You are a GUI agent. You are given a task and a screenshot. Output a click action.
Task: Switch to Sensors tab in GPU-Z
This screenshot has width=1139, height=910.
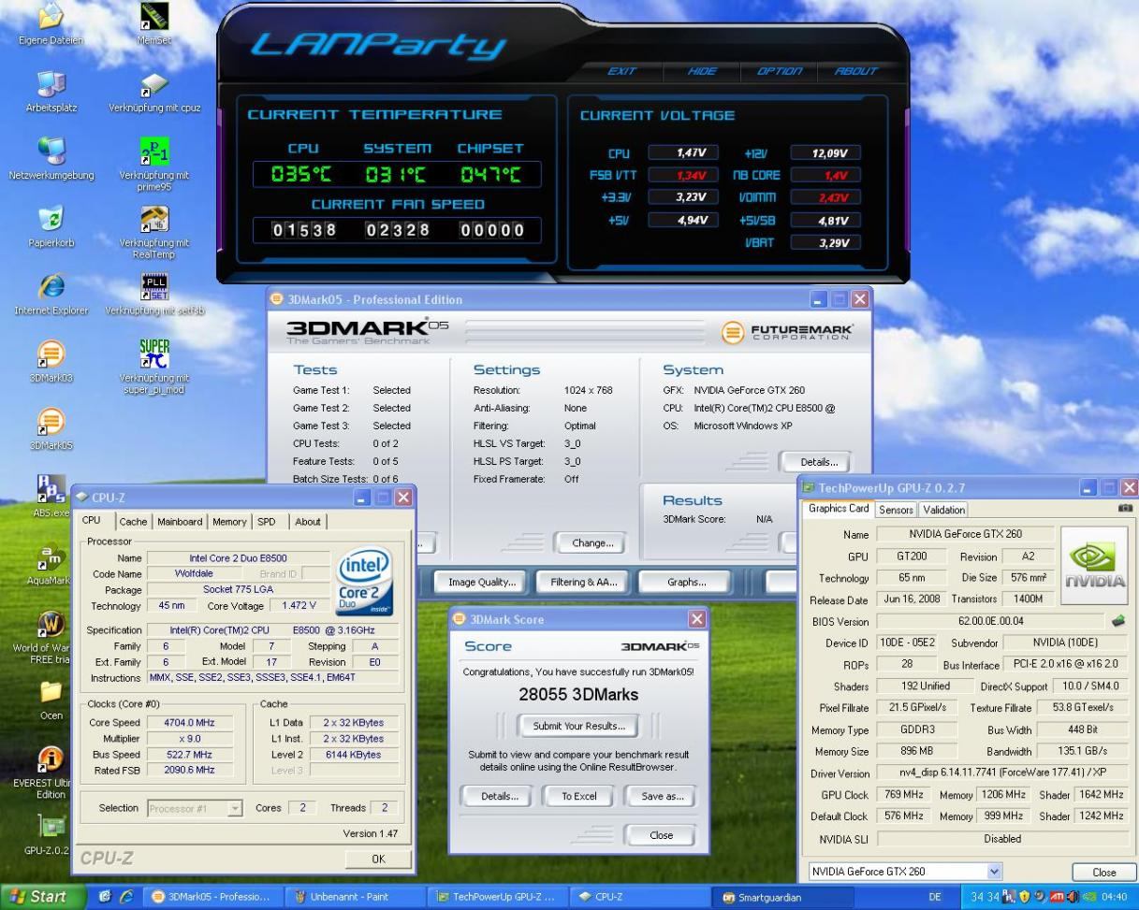tap(896, 510)
